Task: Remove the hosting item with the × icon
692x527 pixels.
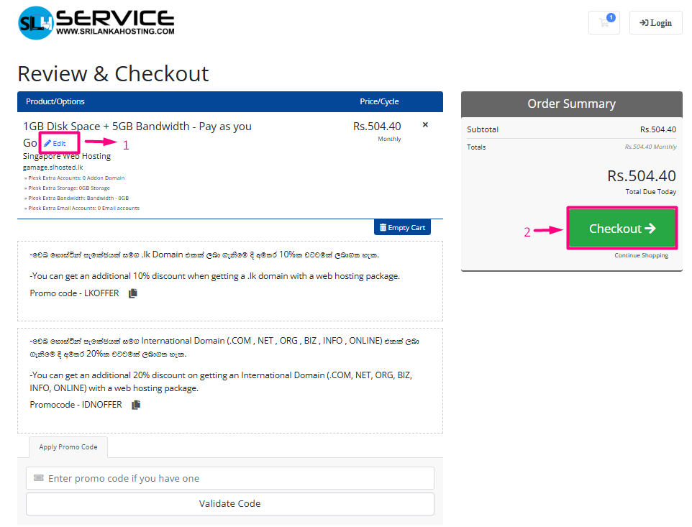Action: pyautogui.click(x=425, y=125)
